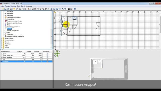Image resolution: width=161 pixels, height=91 pixels.
Task: Sort furniture by Наименование column
Action: 9,52
